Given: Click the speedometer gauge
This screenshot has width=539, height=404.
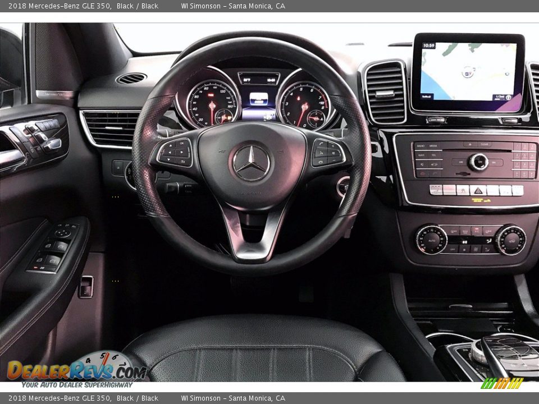Looking at the screenshot, I should click(x=212, y=104).
